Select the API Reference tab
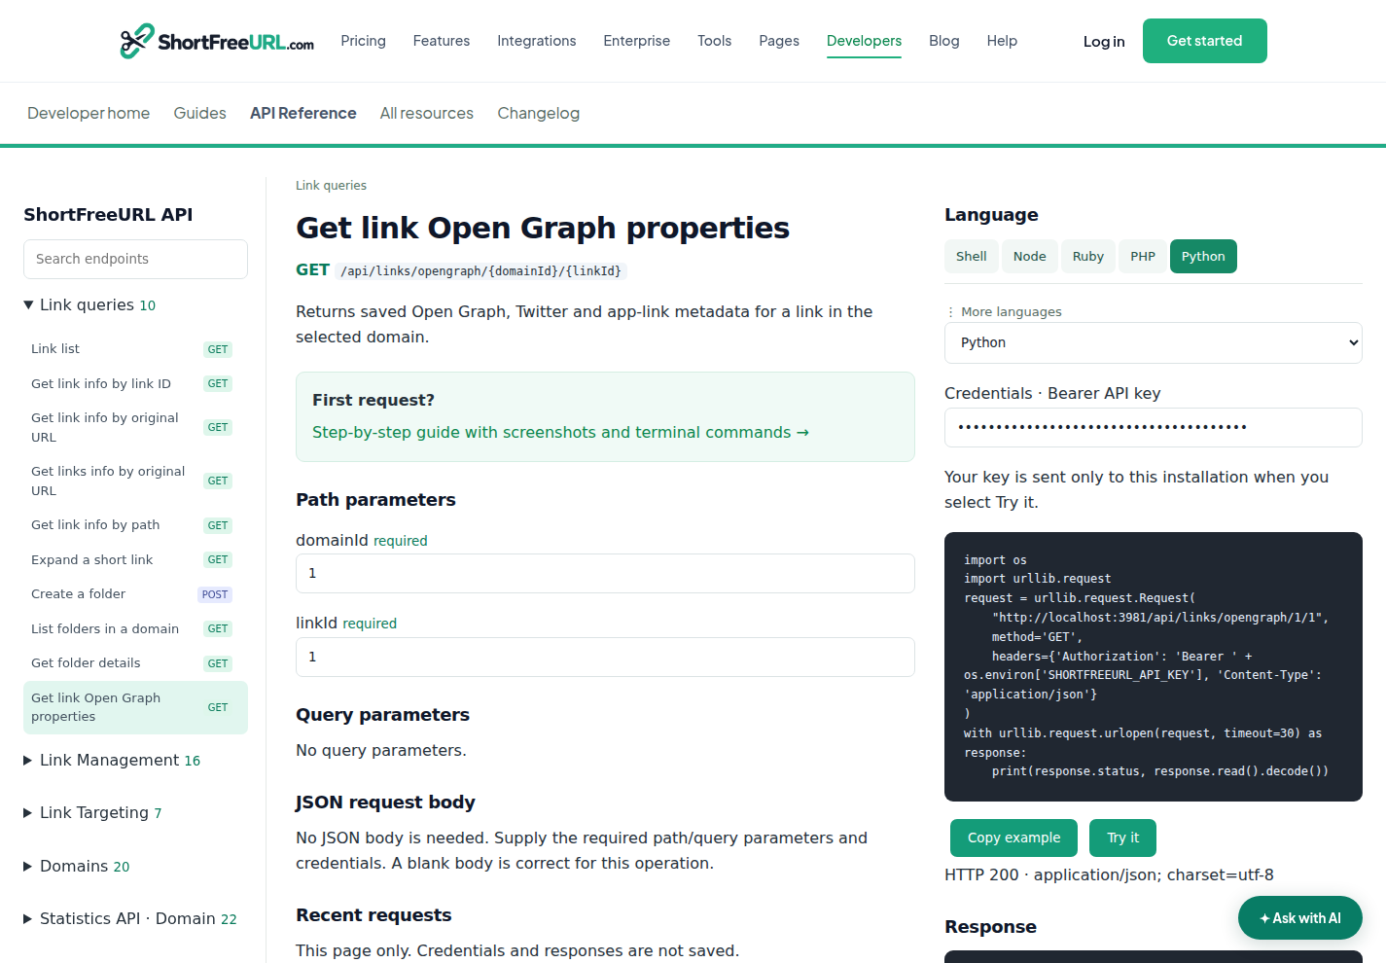Image resolution: width=1386 pixels, height=963 pixels. [303, 113]
